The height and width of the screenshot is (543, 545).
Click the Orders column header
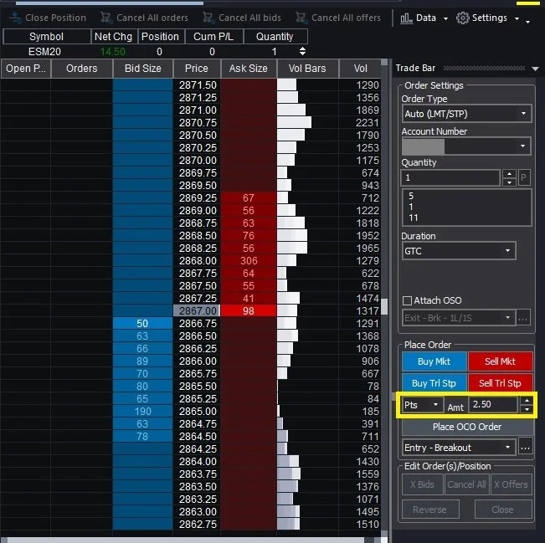[x=82, y=69]
